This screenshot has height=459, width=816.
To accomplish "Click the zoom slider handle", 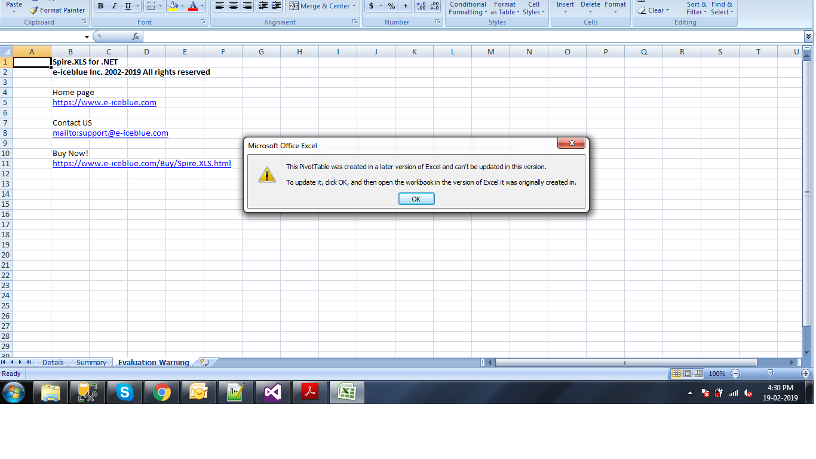I will [x=770, y=374].
